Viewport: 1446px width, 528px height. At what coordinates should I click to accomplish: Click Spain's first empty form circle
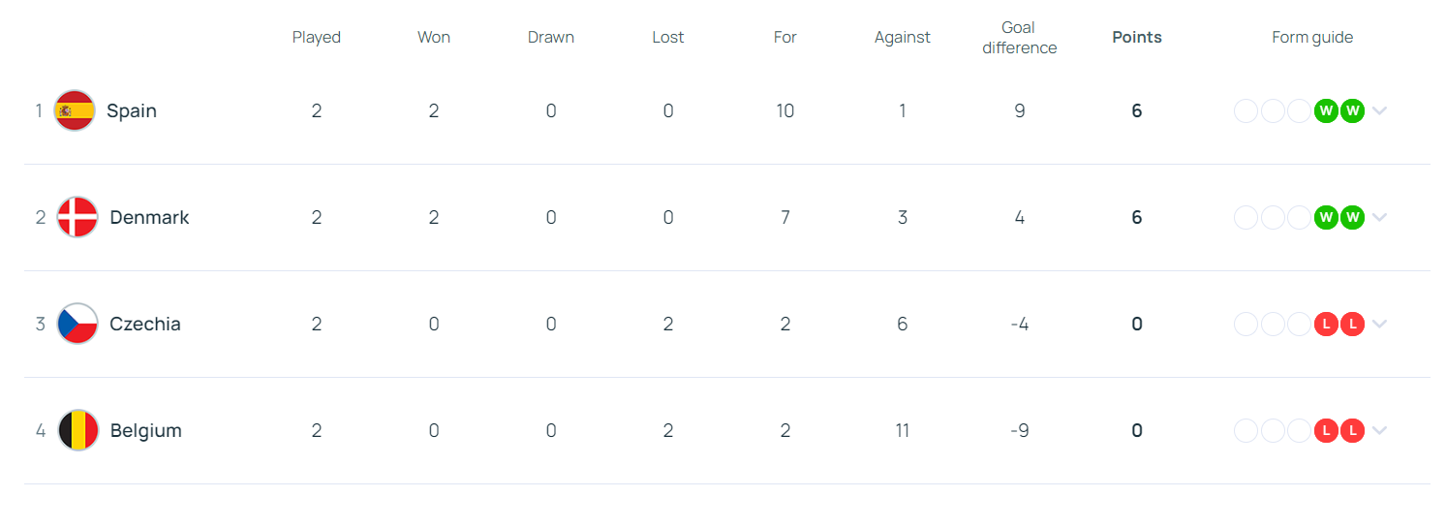(1246, 110)
